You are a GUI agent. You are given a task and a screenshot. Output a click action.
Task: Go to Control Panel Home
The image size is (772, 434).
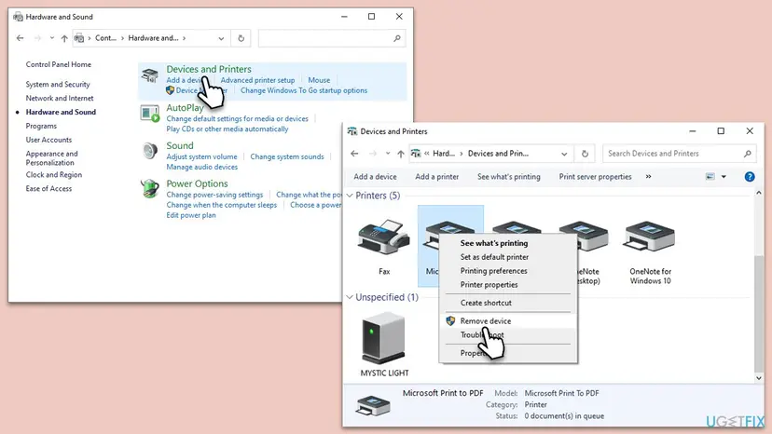click(x=58, y=64)
